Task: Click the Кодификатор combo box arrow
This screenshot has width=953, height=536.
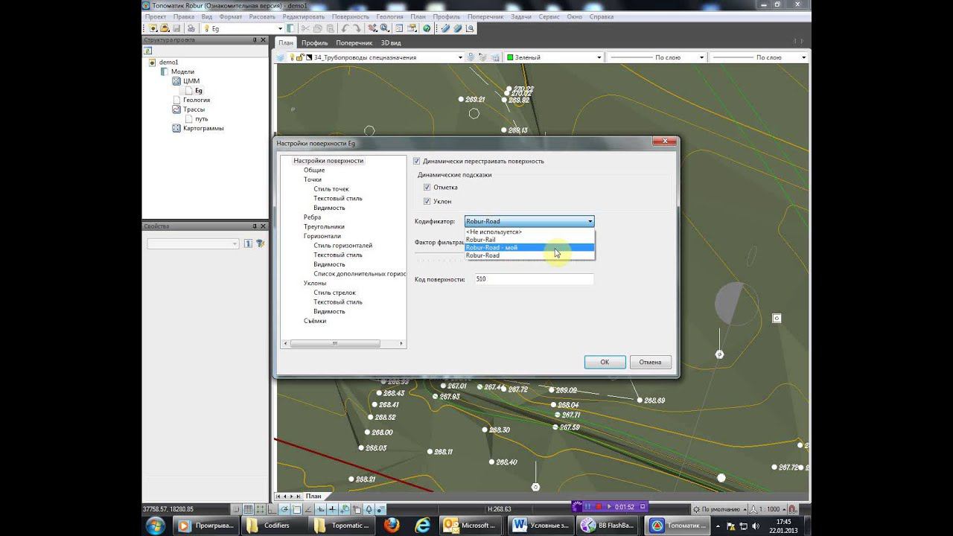Action: click(x=590, y=221)
